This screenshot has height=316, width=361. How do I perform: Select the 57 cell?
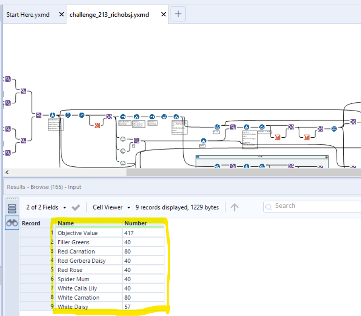(143, 307)
